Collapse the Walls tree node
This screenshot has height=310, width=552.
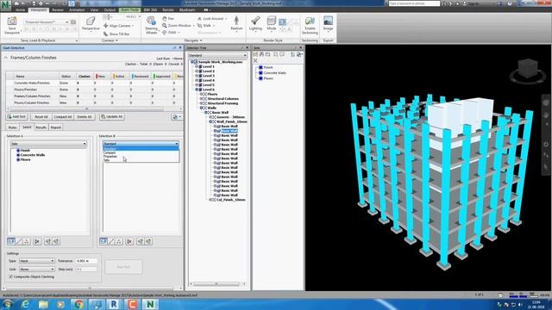(201, 108)
